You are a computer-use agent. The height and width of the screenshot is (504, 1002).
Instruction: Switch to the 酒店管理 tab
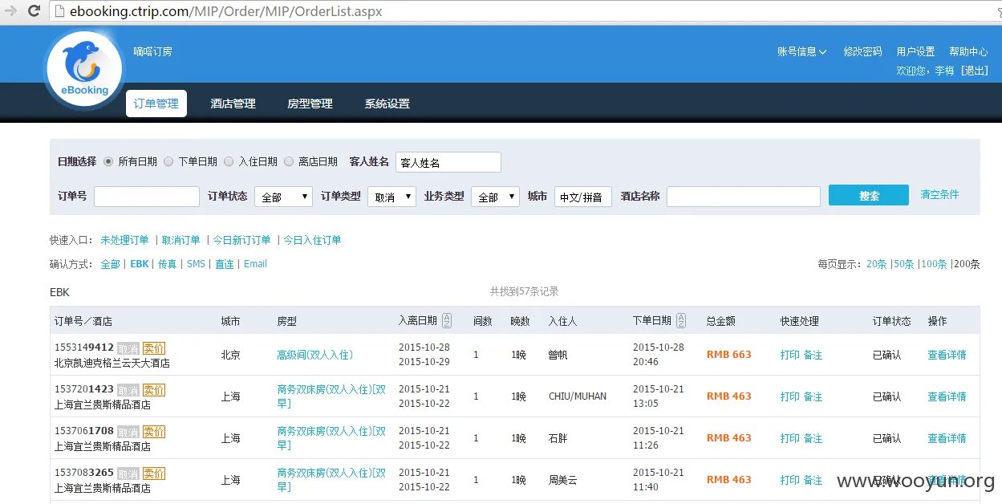(x=232, y=104)
